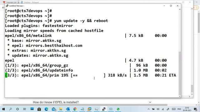This screenshot has width=200, height=112.
Task: Click the '318 kB/s' download speed
Action: pos(117,75)
